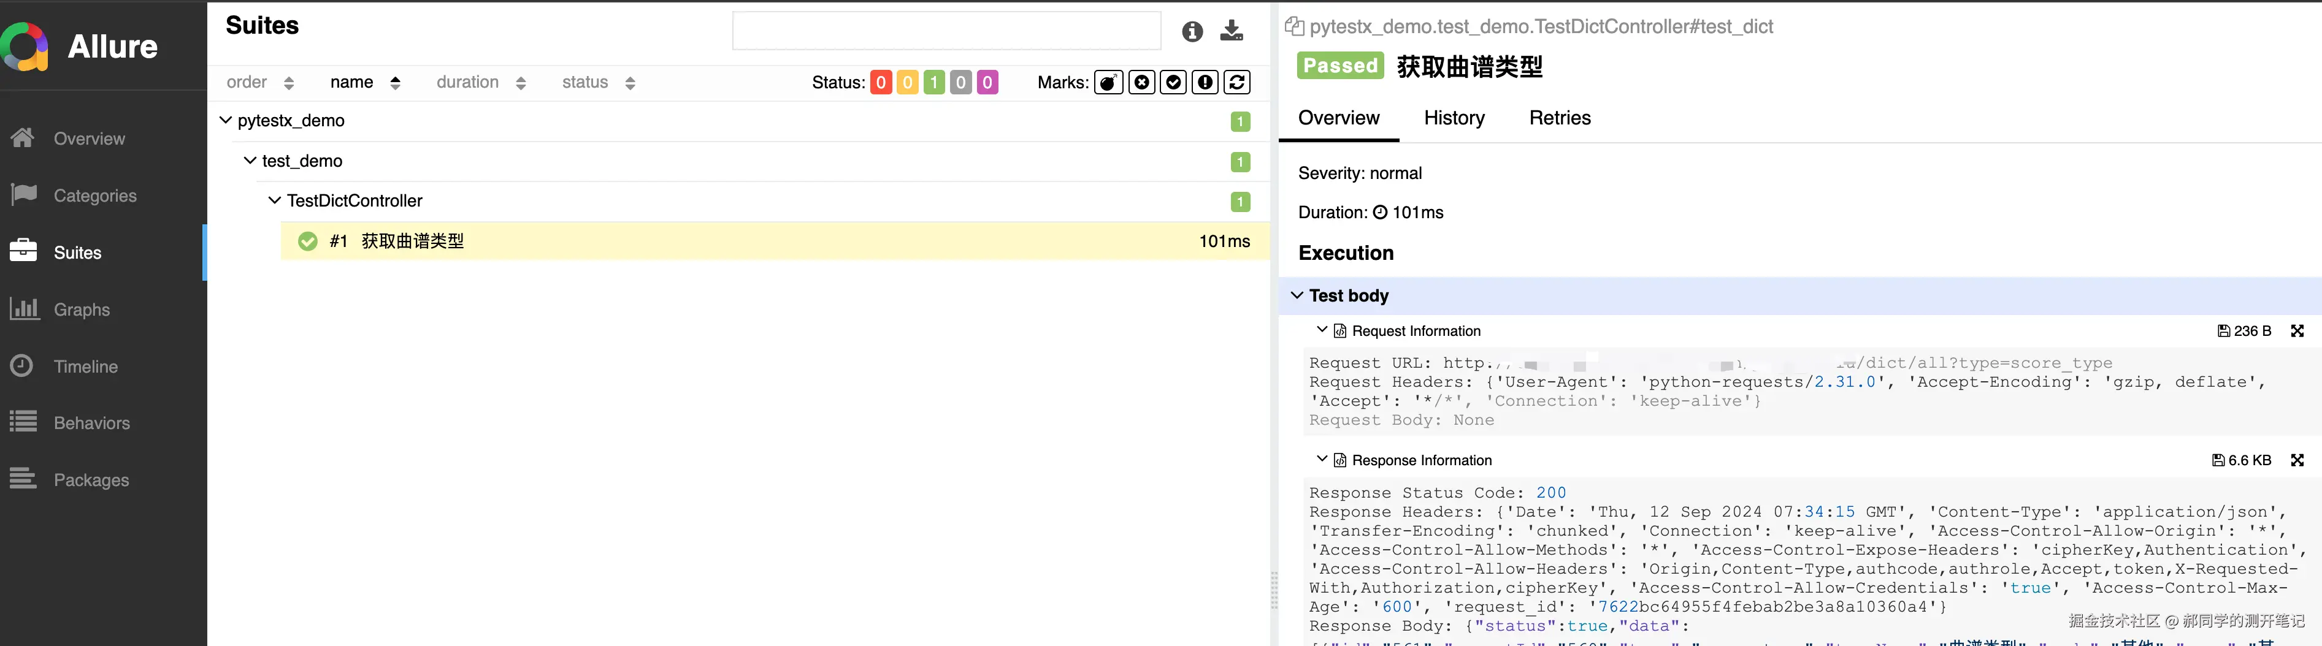Copy the test full name via clipboard icon
Screen dimensions: 2322x646
coord(1295,26)
